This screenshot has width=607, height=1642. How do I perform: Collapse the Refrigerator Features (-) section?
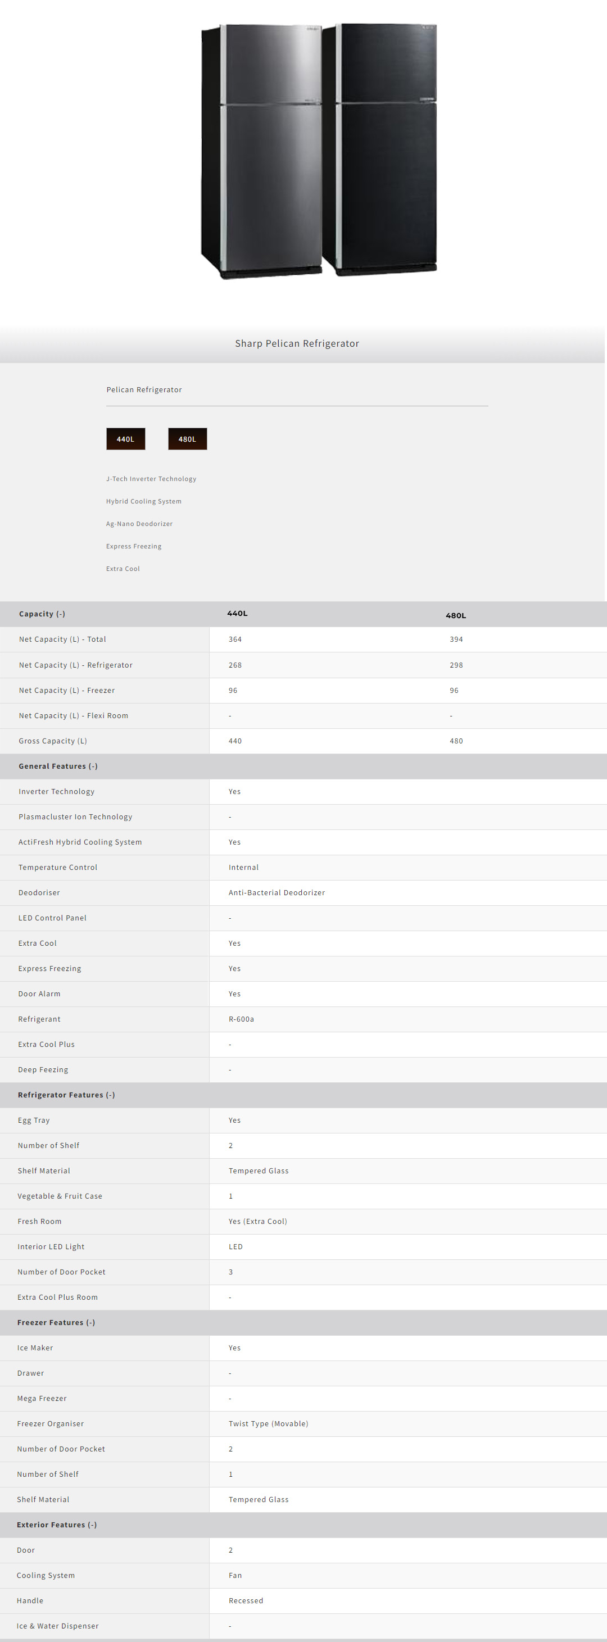[x=66, y=1095]
